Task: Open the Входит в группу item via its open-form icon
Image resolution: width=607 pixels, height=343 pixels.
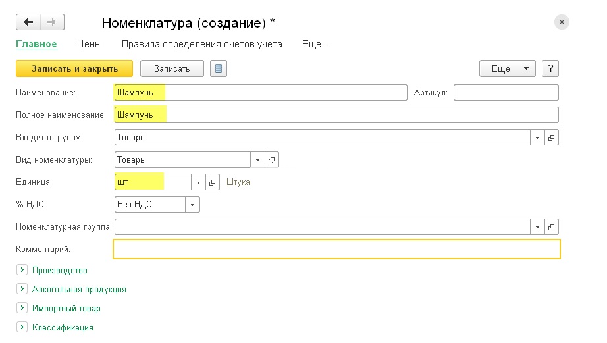Action: point(551,138)
